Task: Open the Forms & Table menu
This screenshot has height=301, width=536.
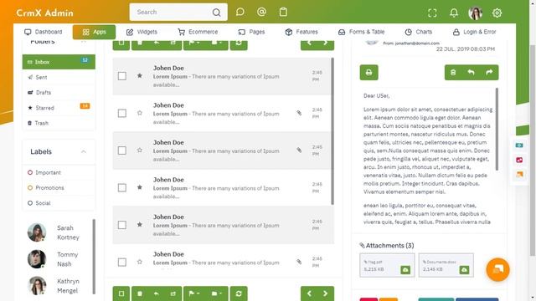Action: [361, 32]
